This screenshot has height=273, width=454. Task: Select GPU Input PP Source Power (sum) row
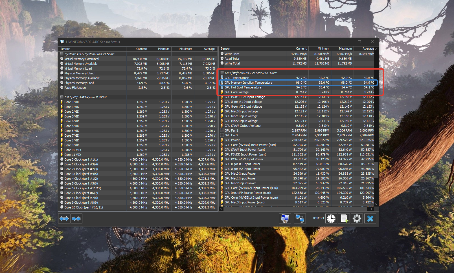coord(297,193)
